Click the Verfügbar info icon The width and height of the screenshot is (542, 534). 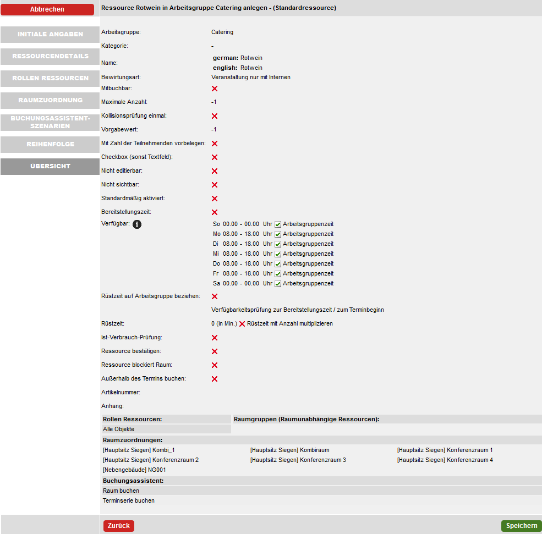(x=137, y=224)
